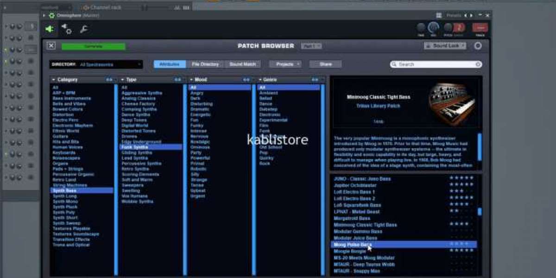
Task: Switch to the File Directory tab
Action: (x=205, y=64)
